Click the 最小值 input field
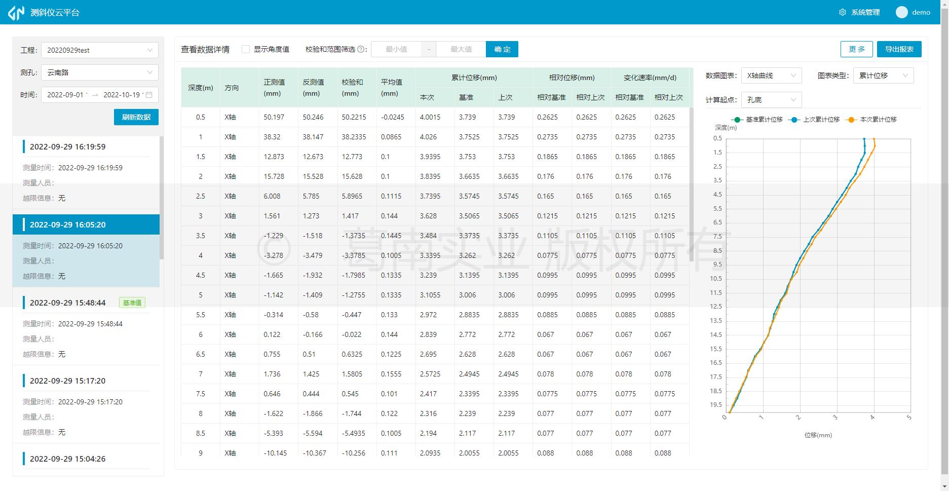Viewport: 949px width, 491px height. [396, 49]
